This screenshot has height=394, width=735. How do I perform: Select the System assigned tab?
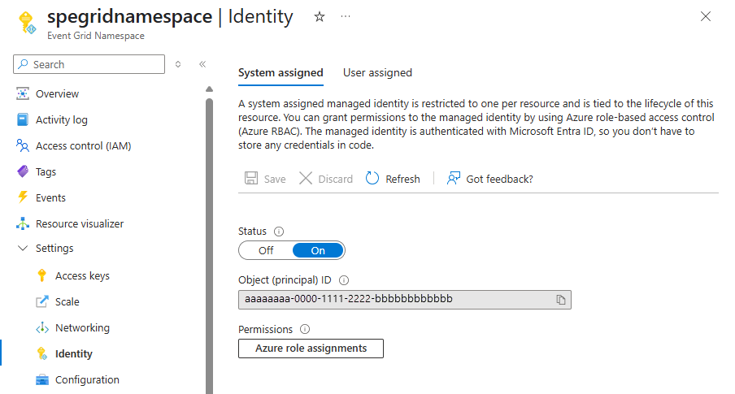(x=281, y=73)
